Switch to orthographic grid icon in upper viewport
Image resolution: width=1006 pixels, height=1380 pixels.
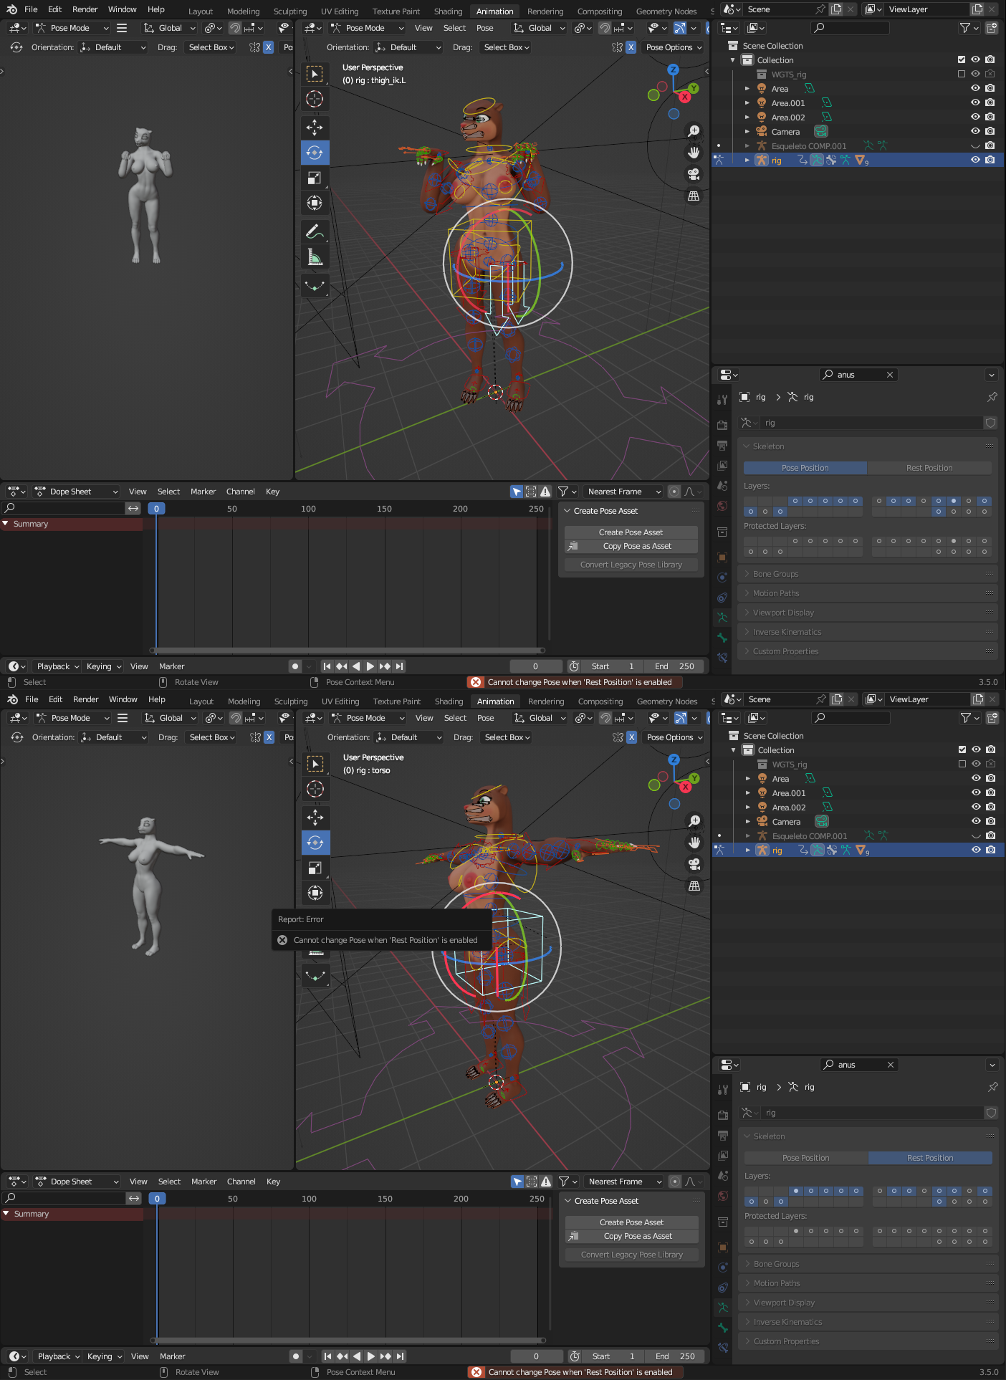coord(694,196)
